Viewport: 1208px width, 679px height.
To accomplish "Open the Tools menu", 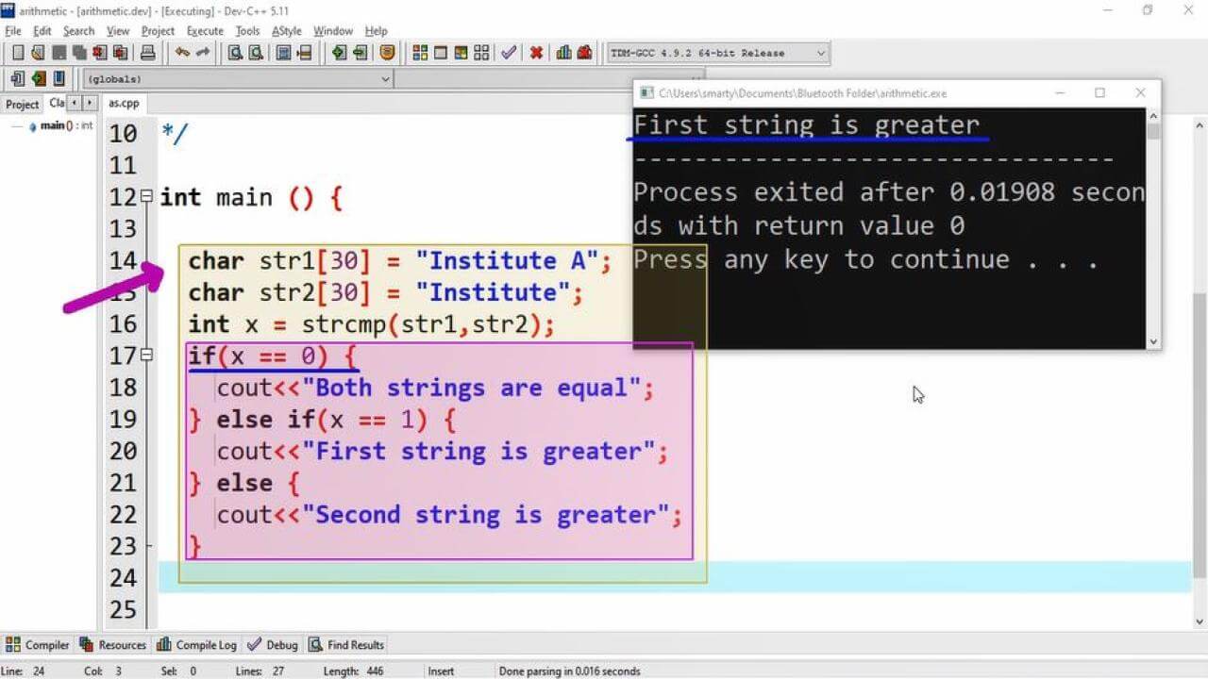I will click(x=247, y=31).
